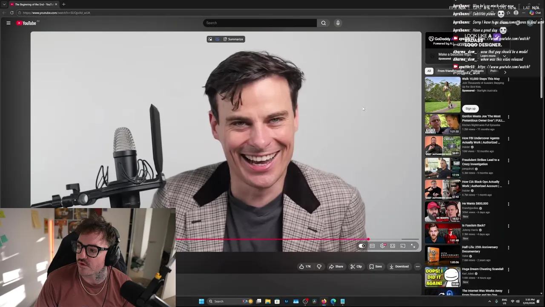This screenshot has height=307, width=545.
Task: Open a new browser tab with the plus
Action: tap(63, 4)
